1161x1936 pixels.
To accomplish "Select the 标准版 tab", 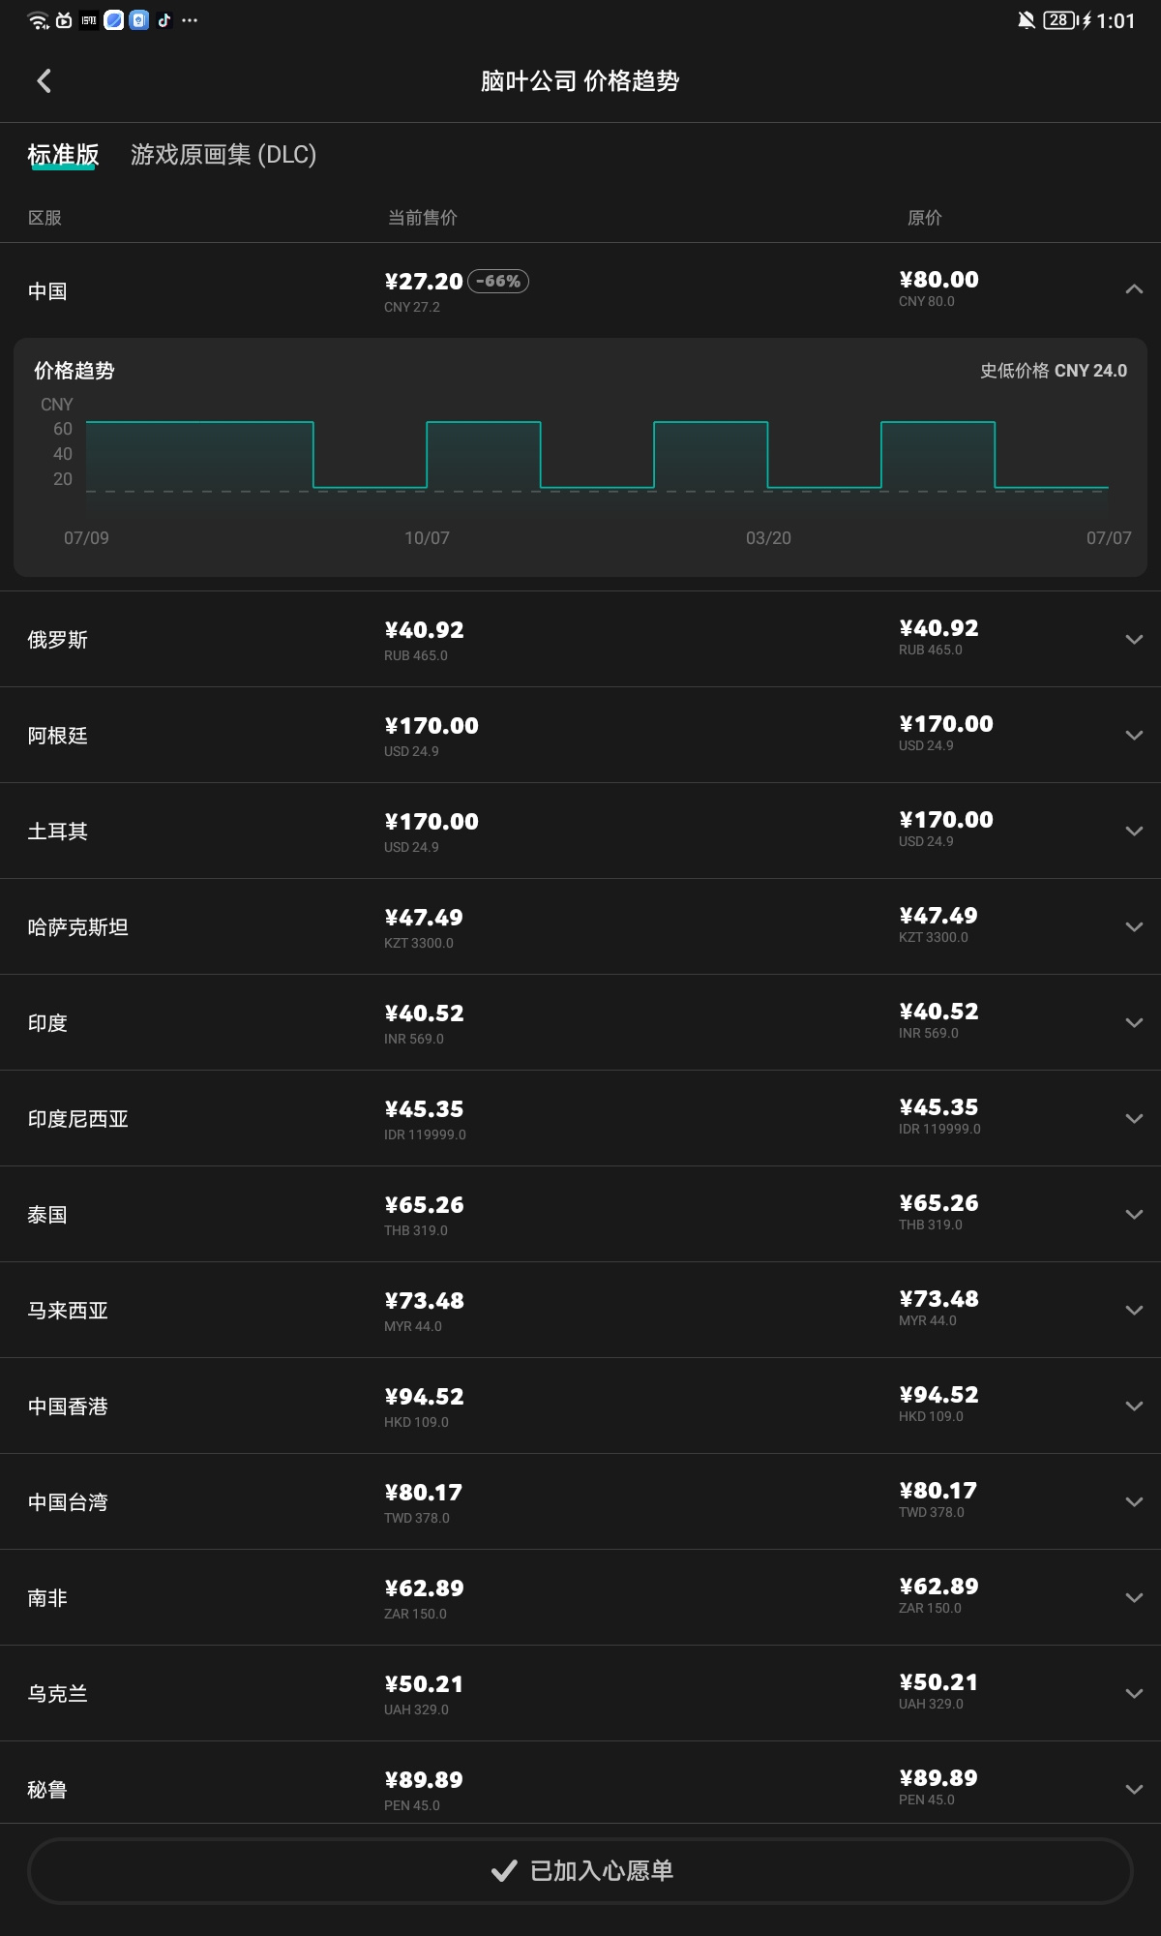I will tap(63, 155).
